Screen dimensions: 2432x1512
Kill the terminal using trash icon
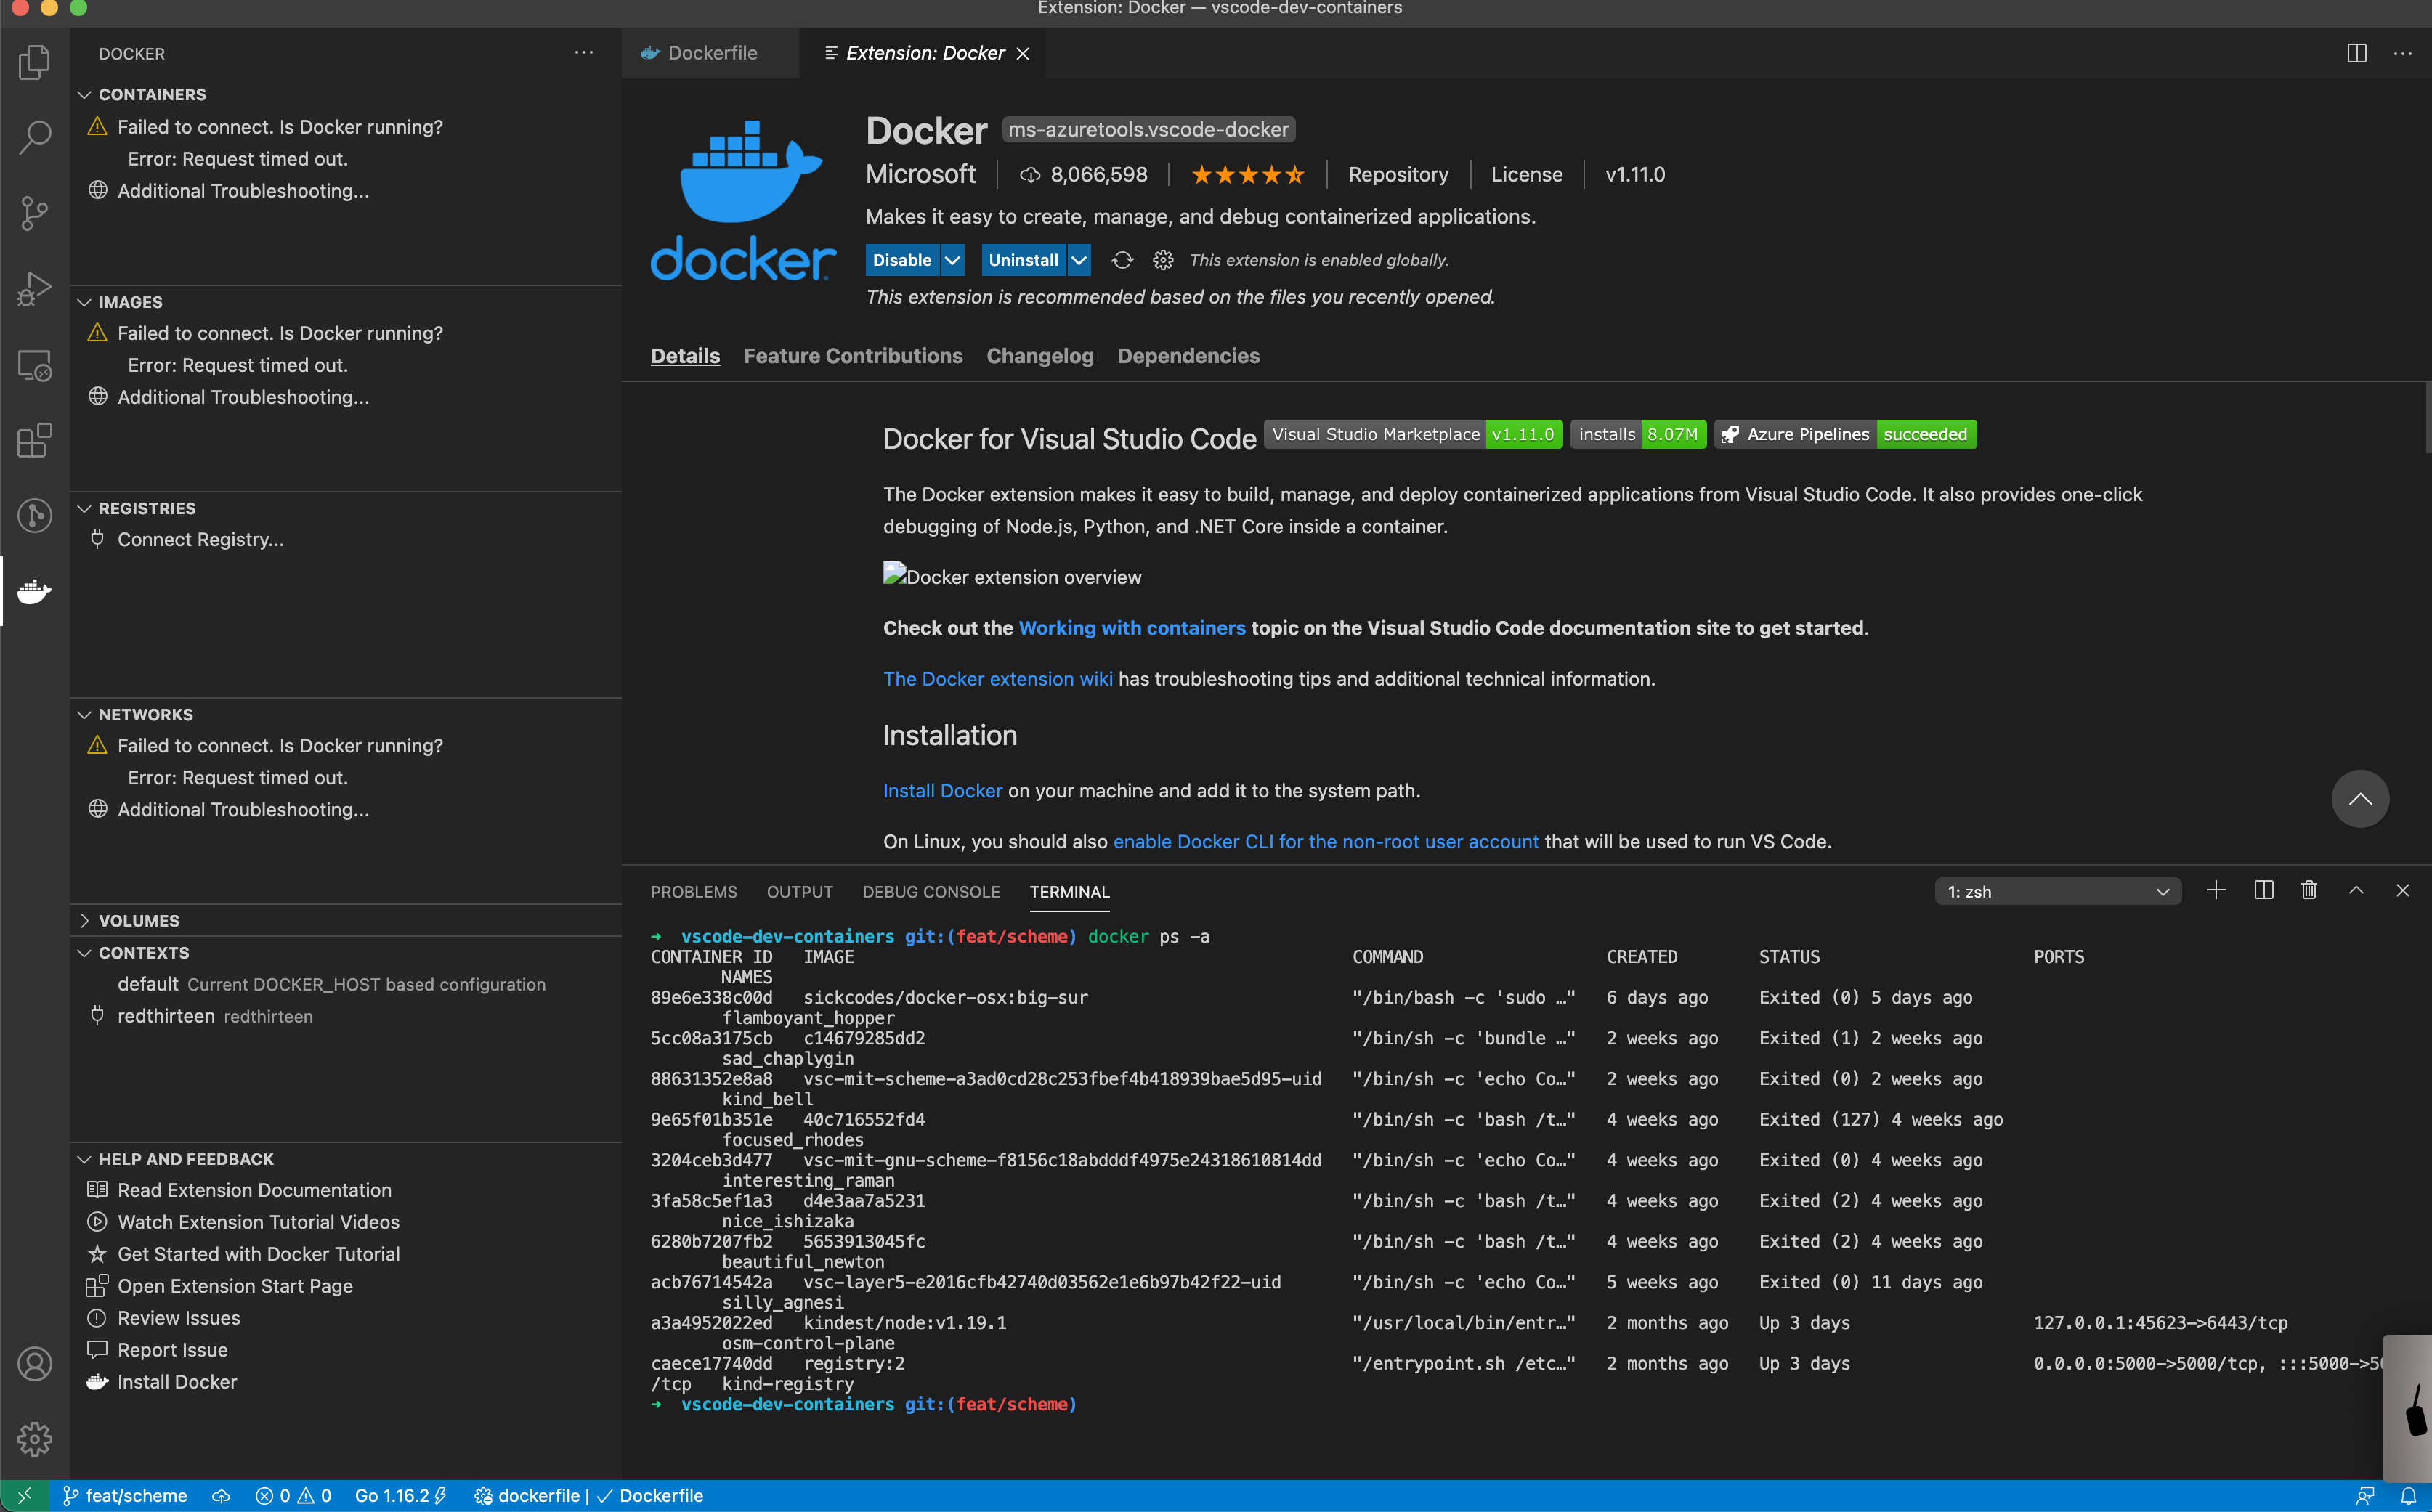click(2309, 890)
